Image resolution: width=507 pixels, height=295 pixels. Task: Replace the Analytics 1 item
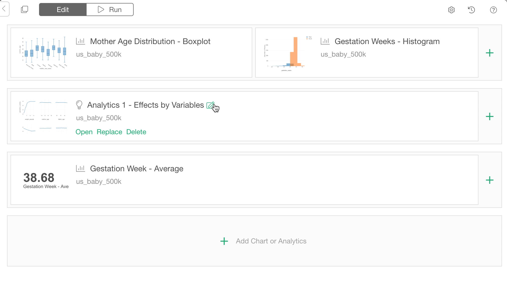pos(109,132)
